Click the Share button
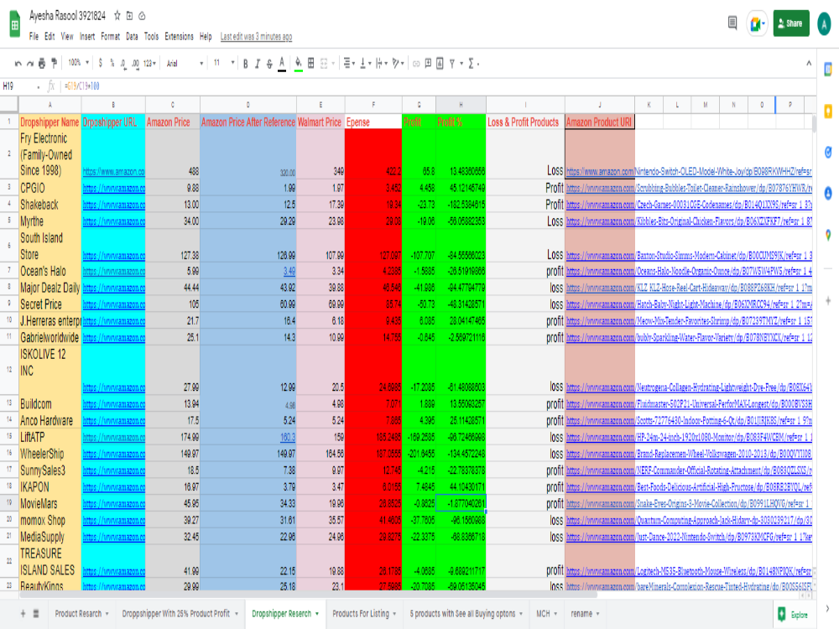 (x=791, y=23)
